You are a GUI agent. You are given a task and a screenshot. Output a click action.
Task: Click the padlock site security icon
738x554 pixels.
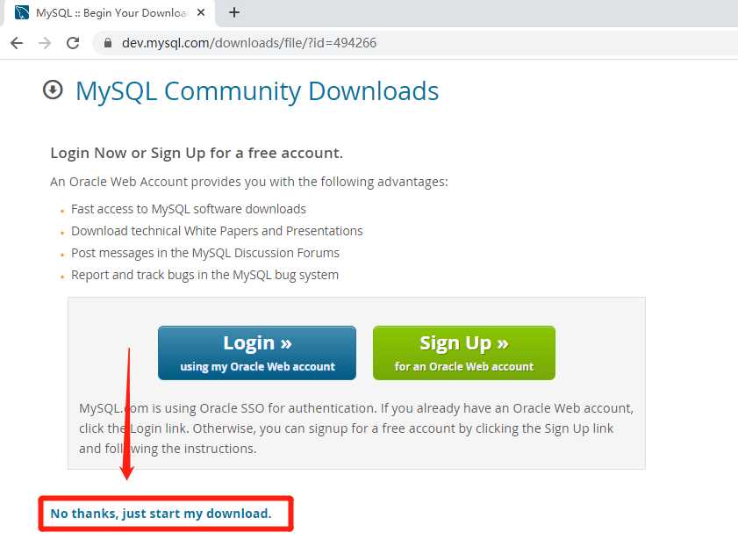(108, 43)
